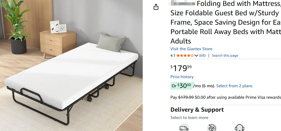Screen dimensions: 281x131
Task: Click the customer support headset icon
Action: coord(239,128)
